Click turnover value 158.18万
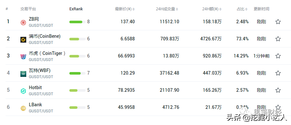The image size is (291, 125). [212, 22]
